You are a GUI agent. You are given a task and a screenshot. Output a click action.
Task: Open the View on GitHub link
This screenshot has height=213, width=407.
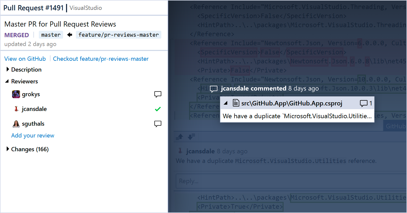point(25,59)
